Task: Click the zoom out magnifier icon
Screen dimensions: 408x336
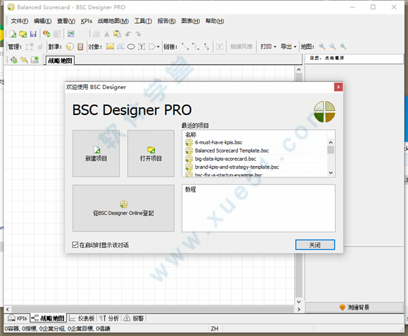Action: (322, 46)
